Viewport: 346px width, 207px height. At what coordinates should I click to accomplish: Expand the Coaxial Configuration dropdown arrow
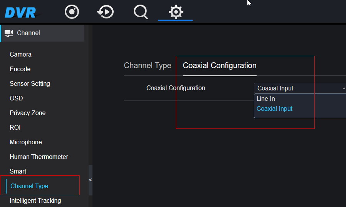[344, 88]
